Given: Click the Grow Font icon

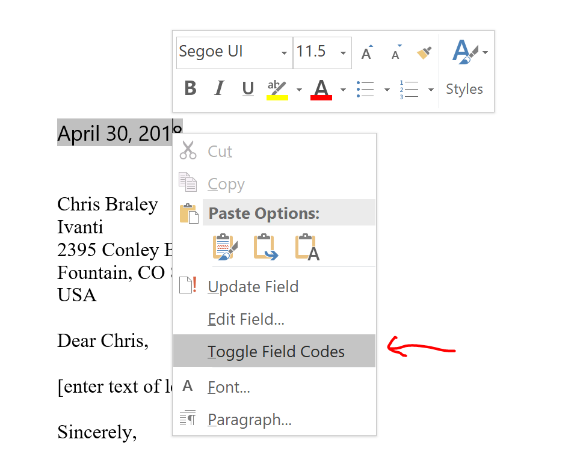Looking at the screenshot, I should (x=366, y=53).
